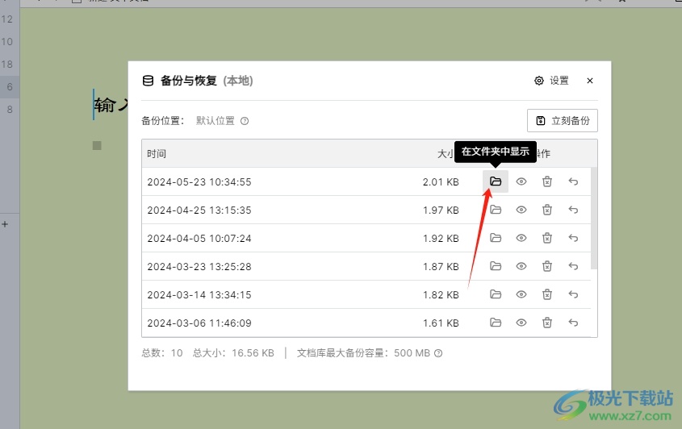This screenshot has width=682, height=429.
Task: Click help icon beside 500 MB capacity
Action: (x=438, y=353)
